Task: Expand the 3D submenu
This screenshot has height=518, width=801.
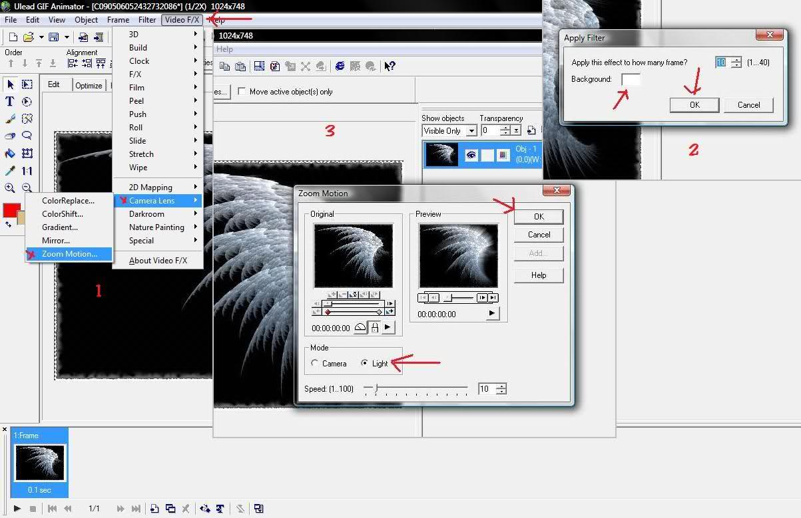Action: tap(158, 34)
